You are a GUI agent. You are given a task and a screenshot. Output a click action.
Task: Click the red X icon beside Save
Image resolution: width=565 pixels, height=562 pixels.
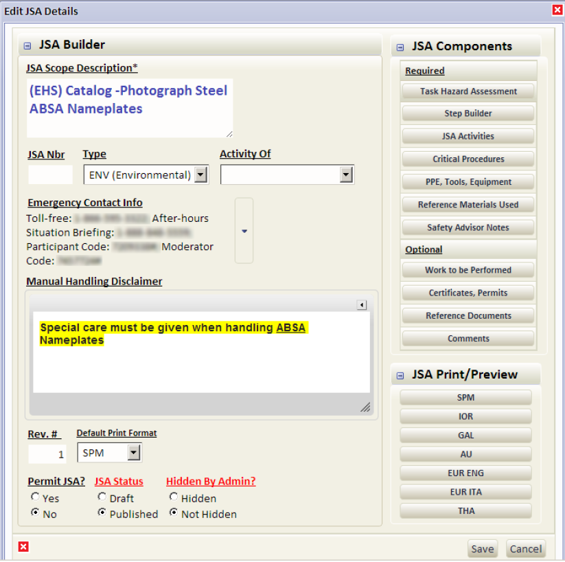click(x=23, y=546)
